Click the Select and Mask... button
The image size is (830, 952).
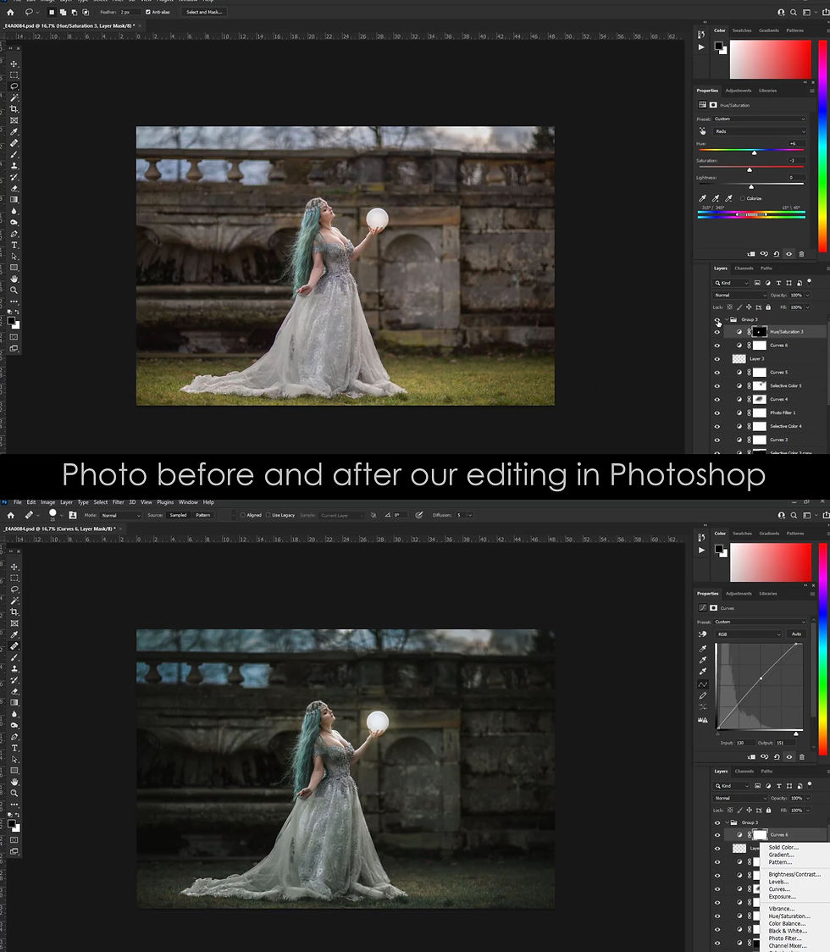[204, 12]
